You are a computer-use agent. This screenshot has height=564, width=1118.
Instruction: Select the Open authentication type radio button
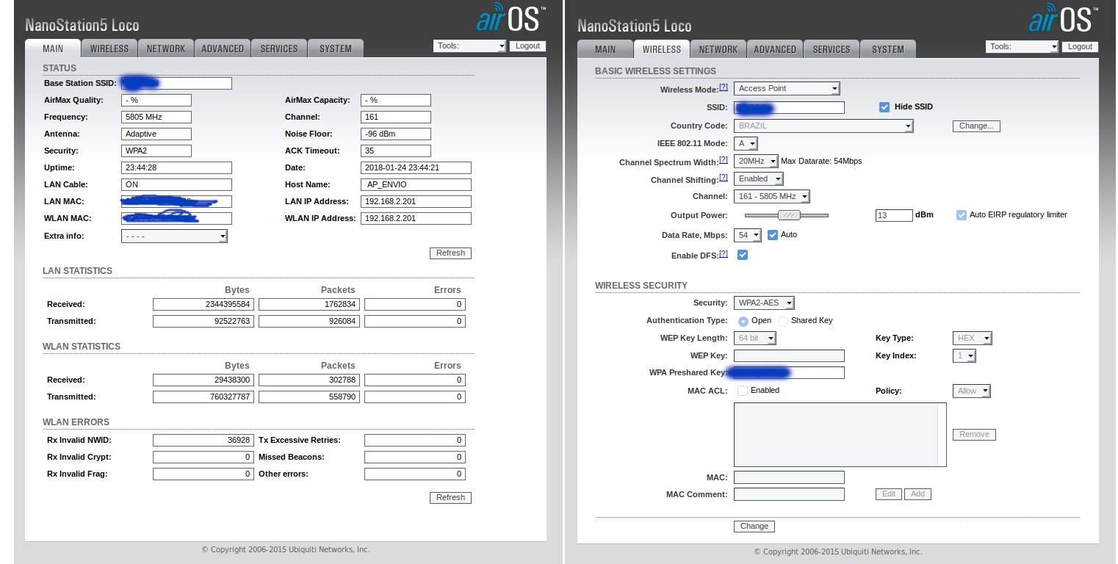[743, 321]
